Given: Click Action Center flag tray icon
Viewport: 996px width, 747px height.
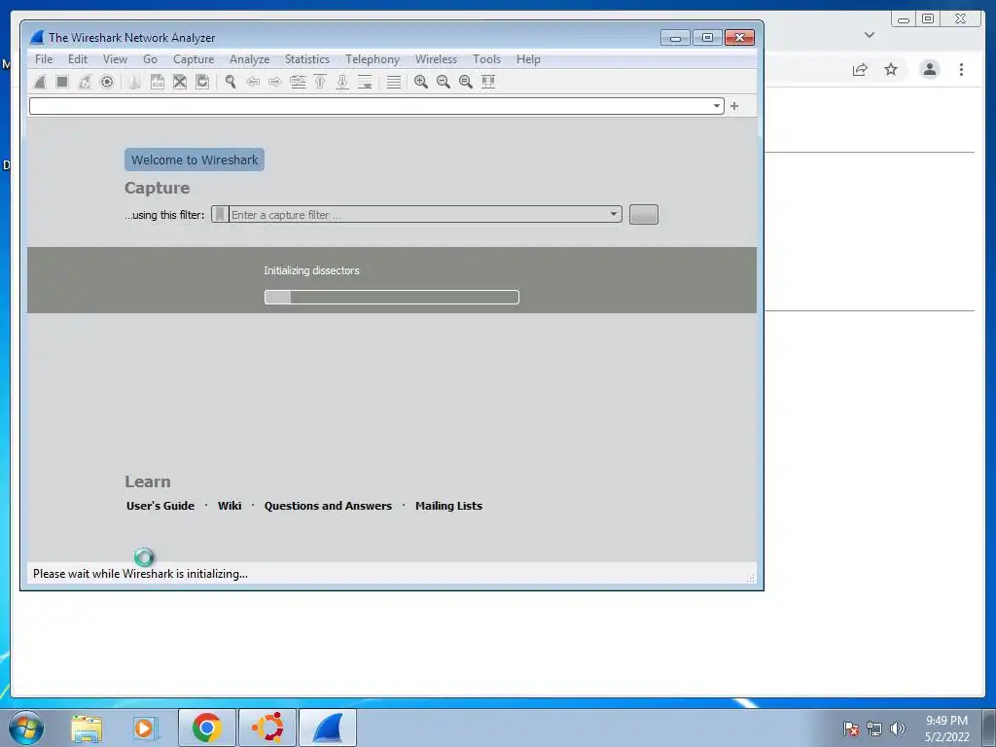Looking at the screenshot, I should (x=851, y=729).
